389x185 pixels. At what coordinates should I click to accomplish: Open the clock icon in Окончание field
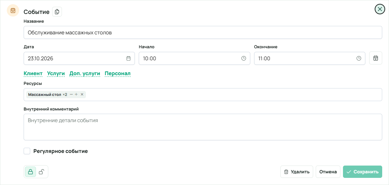click(359, 58)
